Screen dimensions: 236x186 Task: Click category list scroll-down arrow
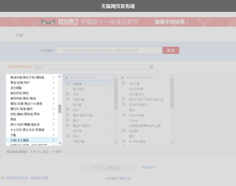60,143
